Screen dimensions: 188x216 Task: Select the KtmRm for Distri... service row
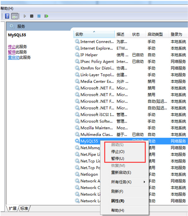[x=131, y=68]
